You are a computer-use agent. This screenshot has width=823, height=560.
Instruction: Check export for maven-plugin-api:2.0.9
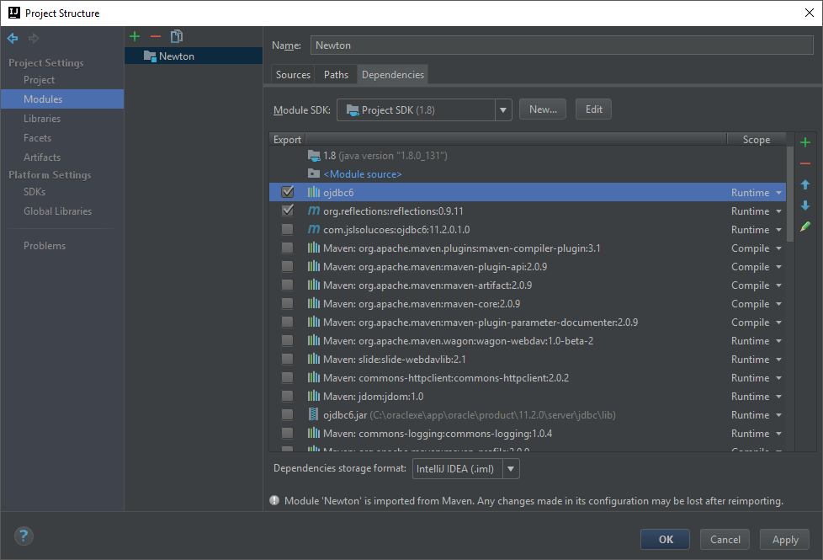point(287,266)
